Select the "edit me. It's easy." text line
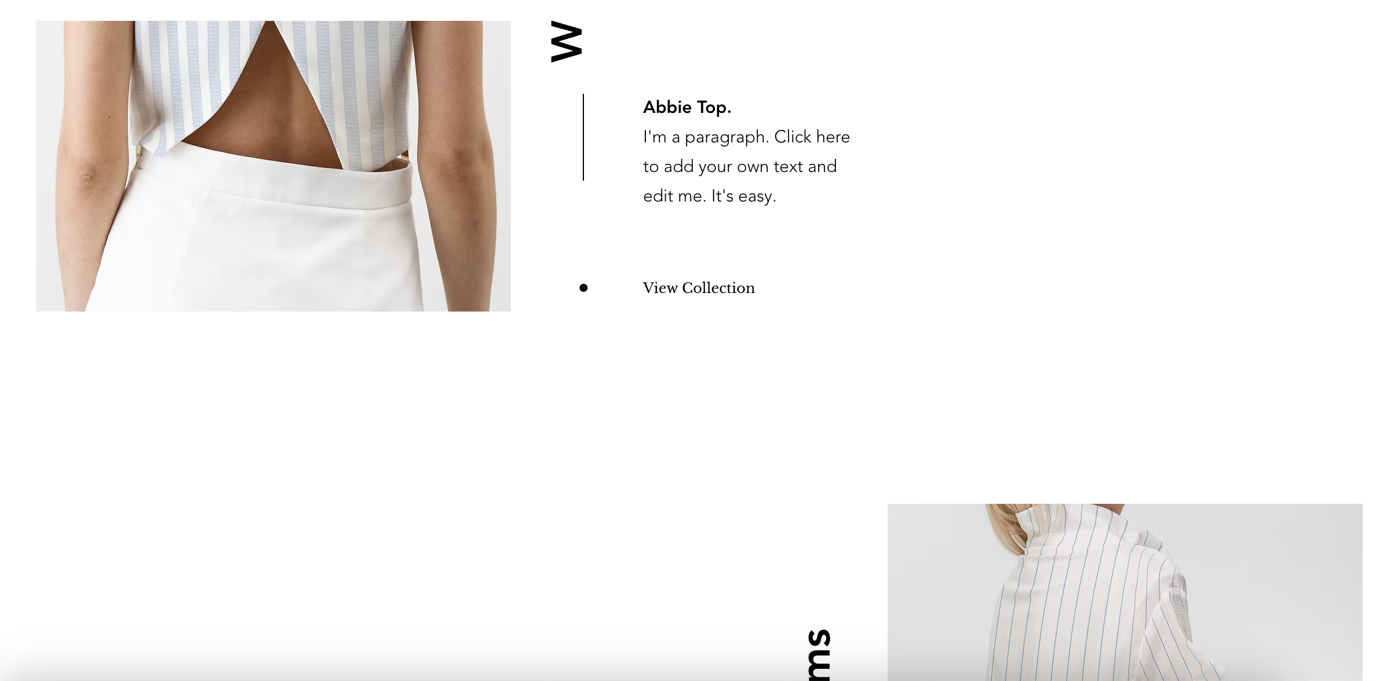This screenshot has height=681, width=1380. coord(709,196)
